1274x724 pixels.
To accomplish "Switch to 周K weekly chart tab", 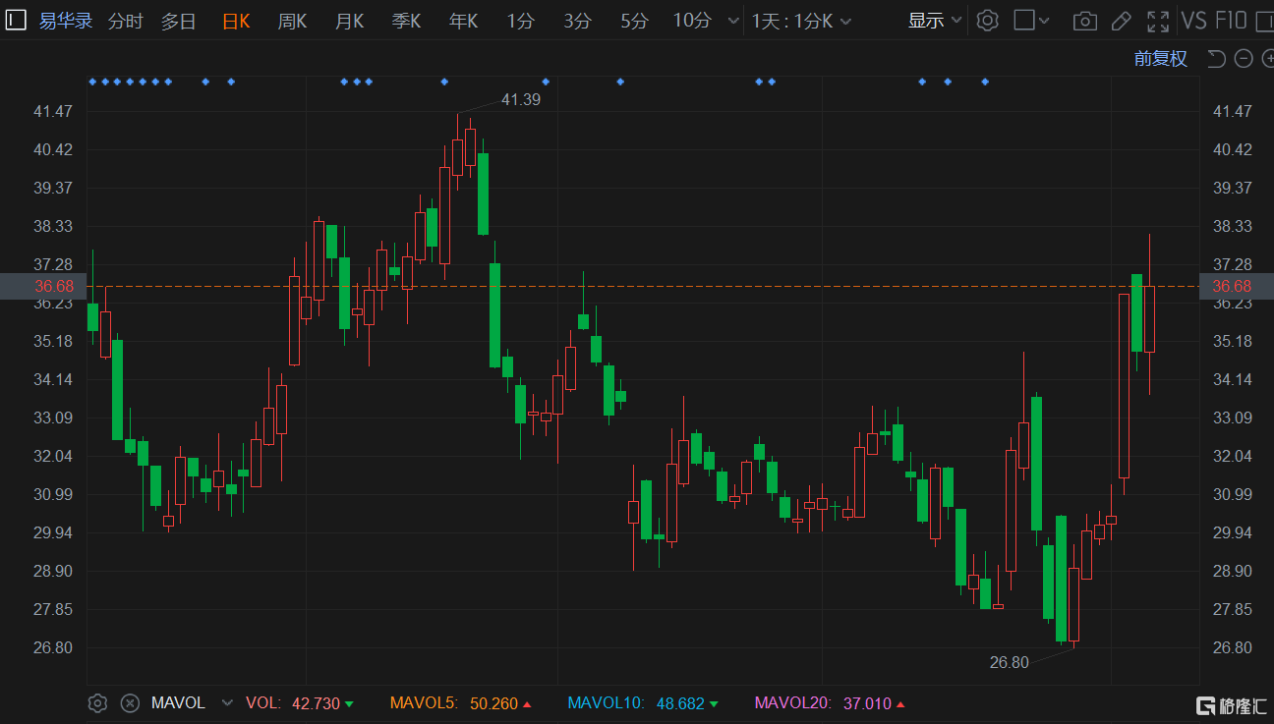I will tap(292, 21).
